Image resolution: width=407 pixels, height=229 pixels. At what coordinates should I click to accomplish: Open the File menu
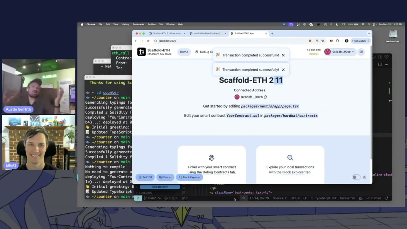click(x=100, y=24)
